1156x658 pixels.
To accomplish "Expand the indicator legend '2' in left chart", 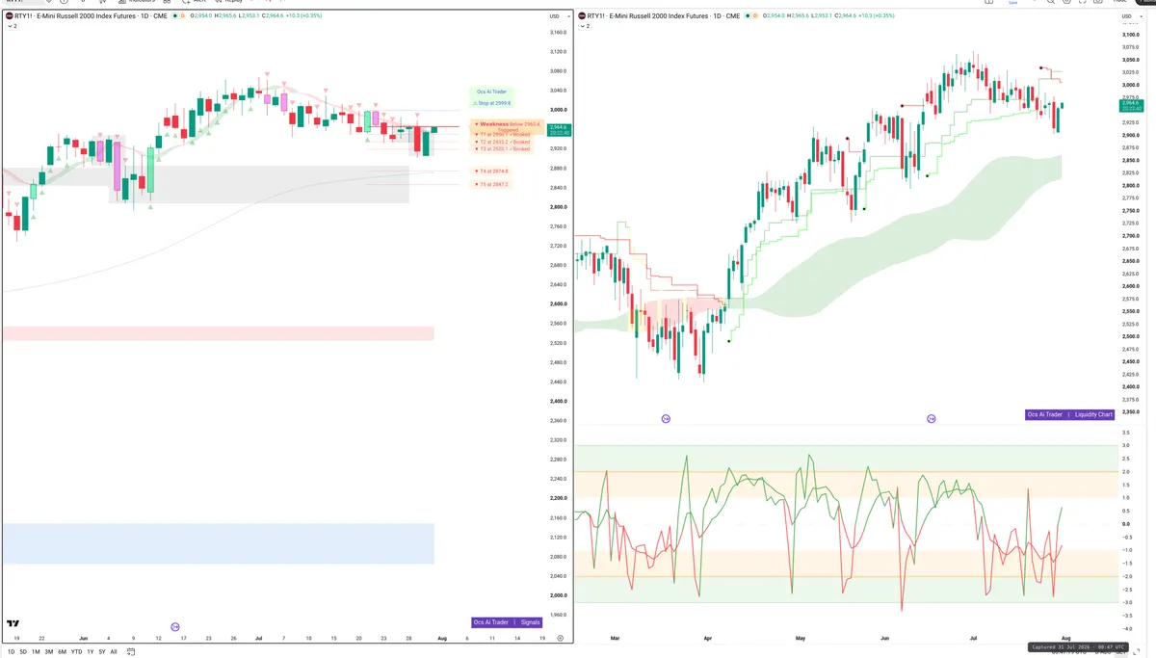I will (x=12, y=27).
